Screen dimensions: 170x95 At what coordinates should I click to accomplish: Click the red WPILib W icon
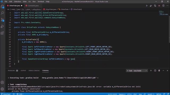click(x=159, y=6)
